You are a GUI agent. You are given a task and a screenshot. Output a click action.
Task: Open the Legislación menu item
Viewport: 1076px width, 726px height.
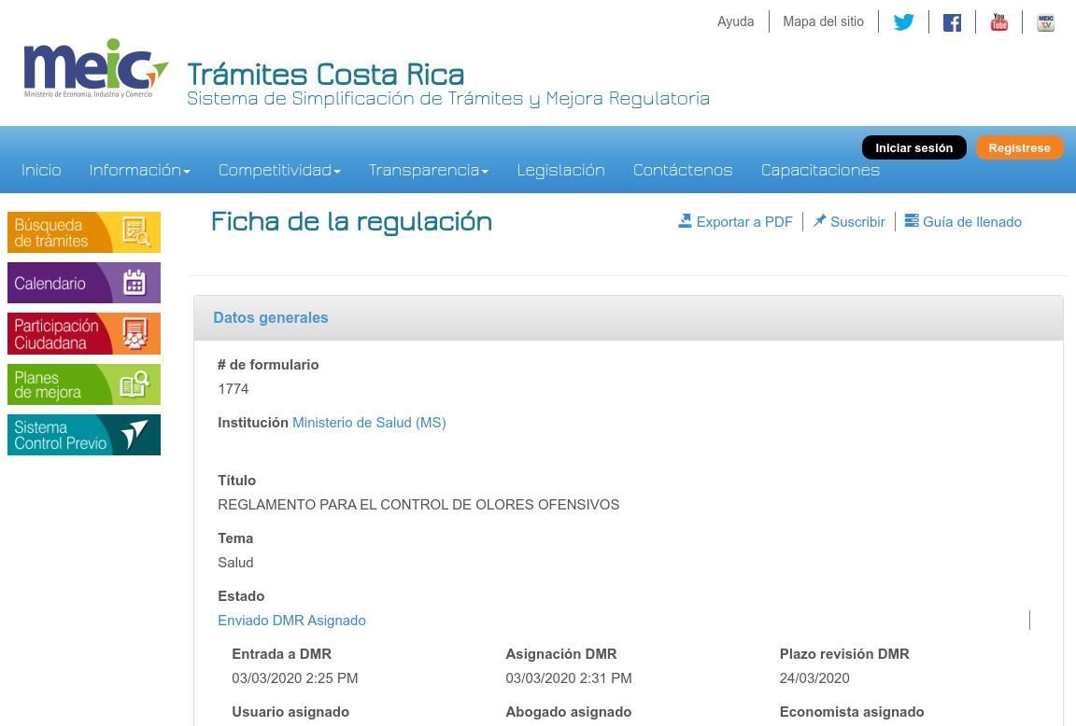pos(560,170)
